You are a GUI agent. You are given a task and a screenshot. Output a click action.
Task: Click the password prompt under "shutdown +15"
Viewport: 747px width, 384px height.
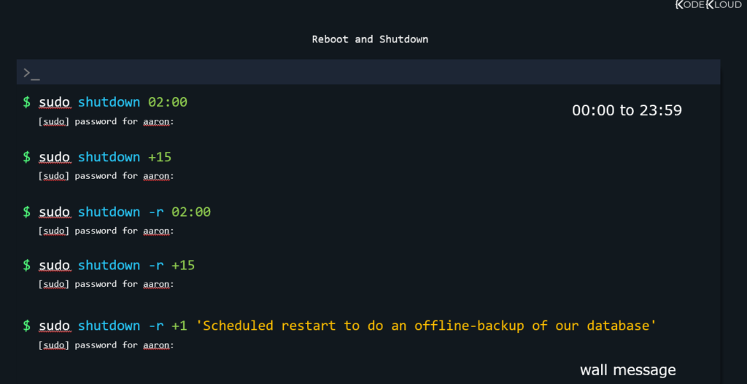pos(106,176)
